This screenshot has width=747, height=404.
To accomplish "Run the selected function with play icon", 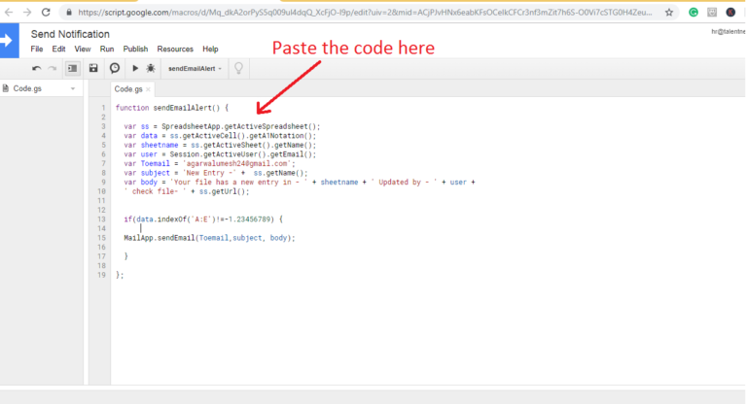I will [x=135, y=69].
